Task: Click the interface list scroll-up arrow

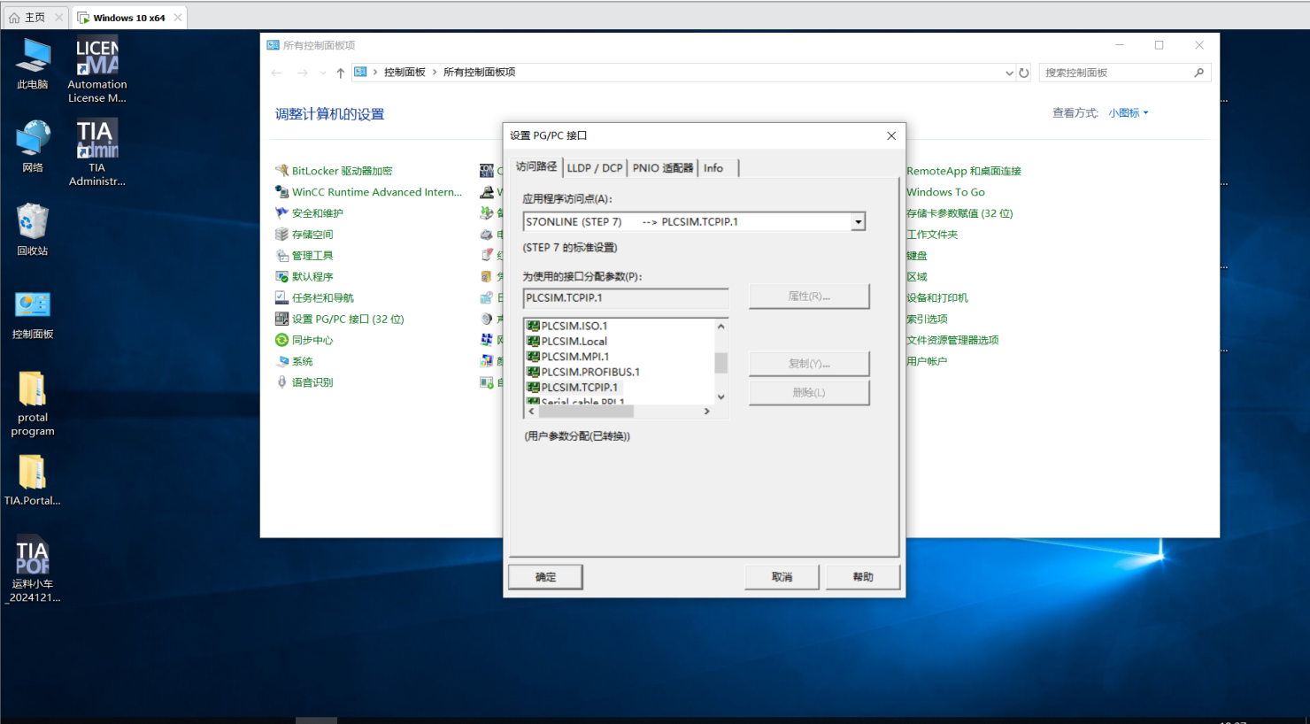Action: [721, 327]
